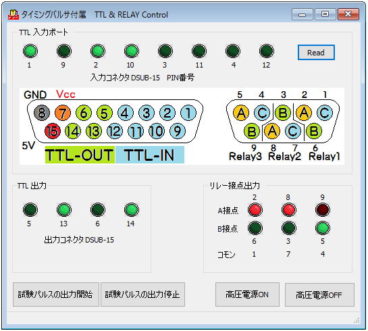Turn off high voltage with 高圧電源OFF
The height and width of the screenshot is (331, 368).
(x=319, y=295)
